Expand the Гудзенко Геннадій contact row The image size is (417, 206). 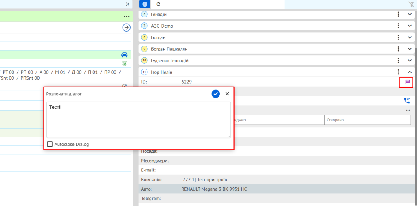tap(410, 61)
